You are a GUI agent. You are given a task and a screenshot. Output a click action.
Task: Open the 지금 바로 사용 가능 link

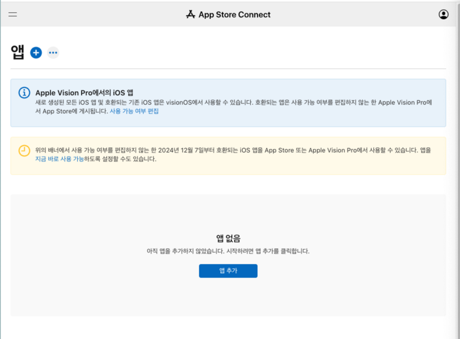(x=59, y=159)
